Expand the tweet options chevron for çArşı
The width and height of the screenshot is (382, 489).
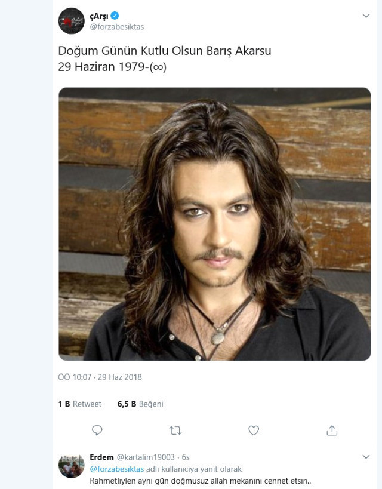pyautogui.click(x=366, y=15)
